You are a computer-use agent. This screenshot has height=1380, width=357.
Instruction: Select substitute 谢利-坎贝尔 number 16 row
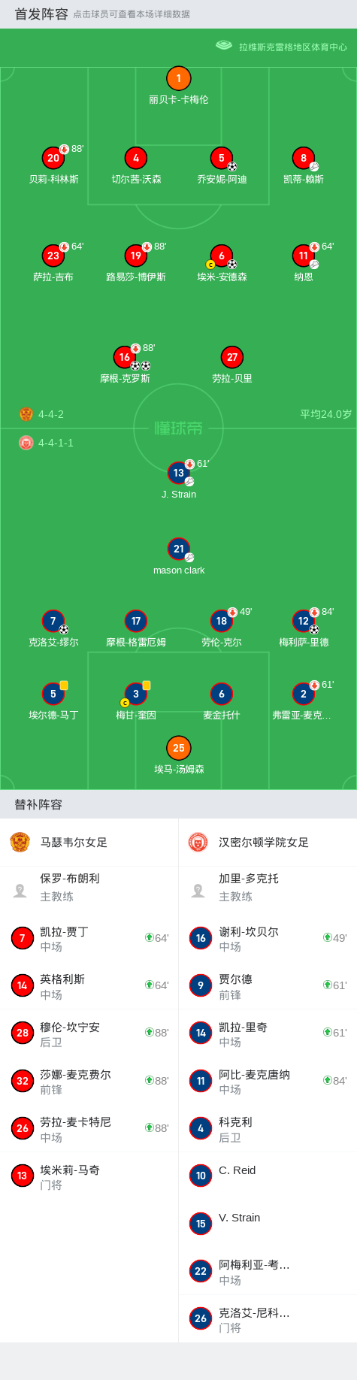pyautogui.click(x=268, y=938)
